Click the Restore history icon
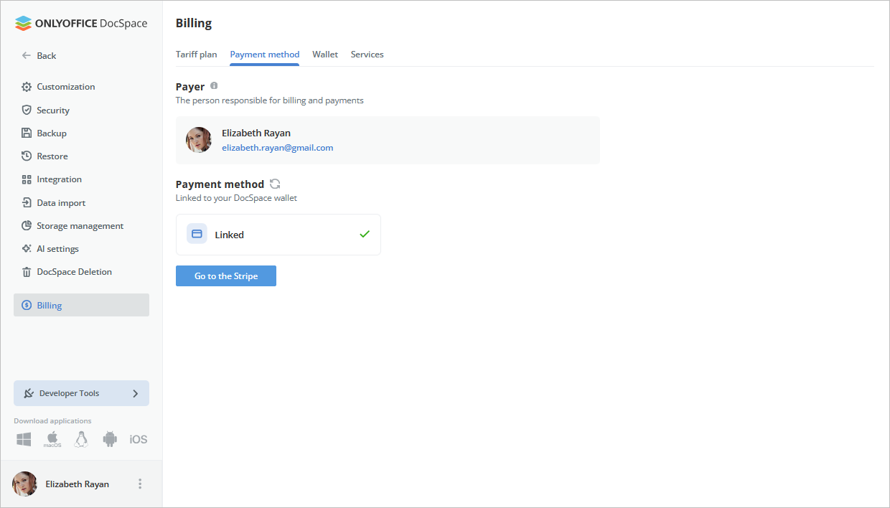 [27, 156]
